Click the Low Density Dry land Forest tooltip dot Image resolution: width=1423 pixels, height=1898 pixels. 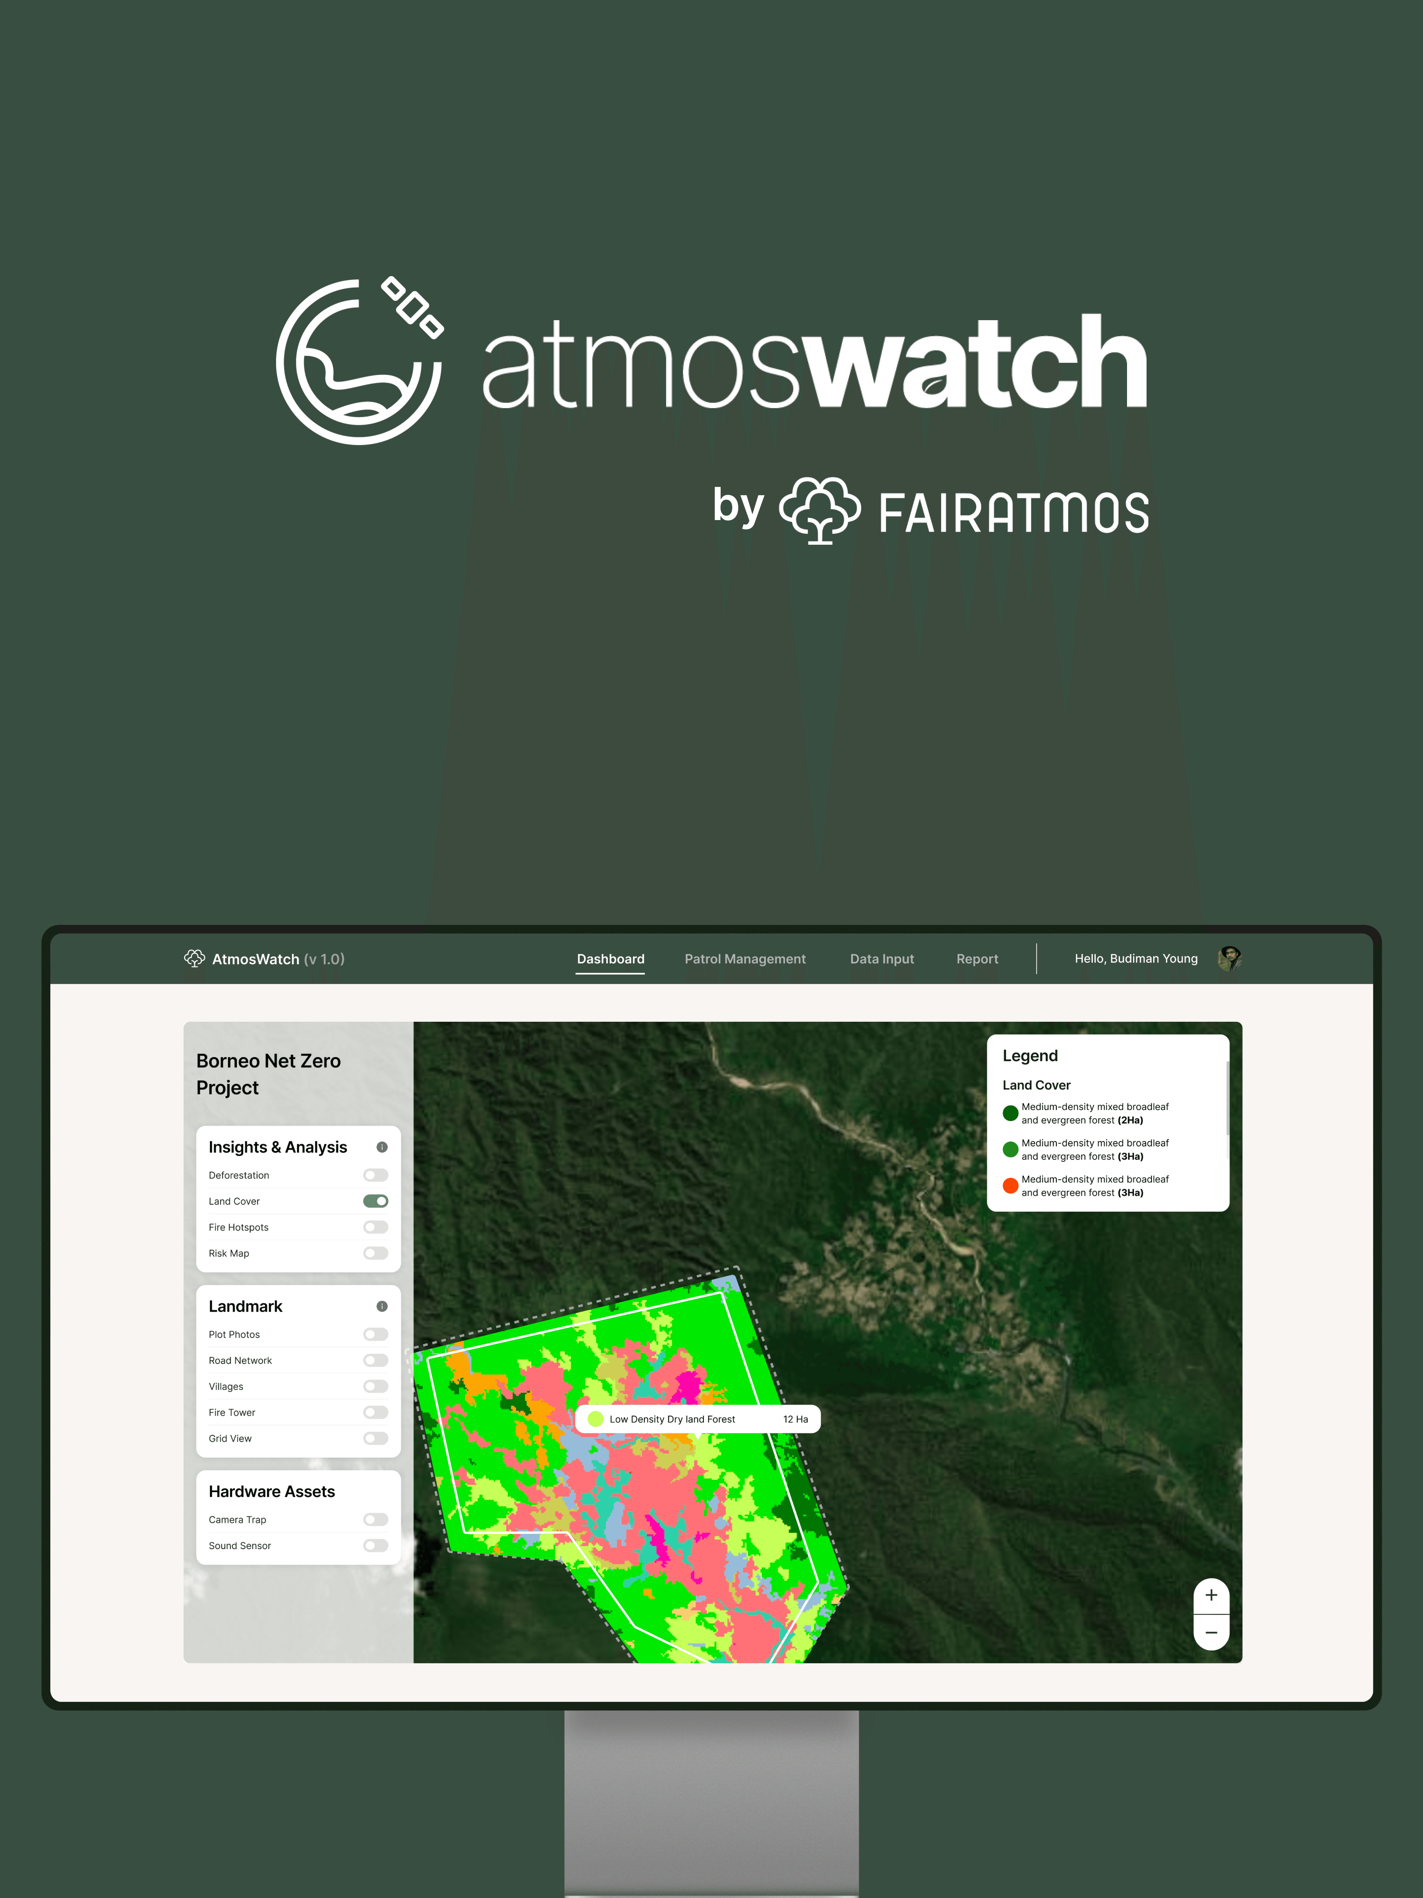595,1419
